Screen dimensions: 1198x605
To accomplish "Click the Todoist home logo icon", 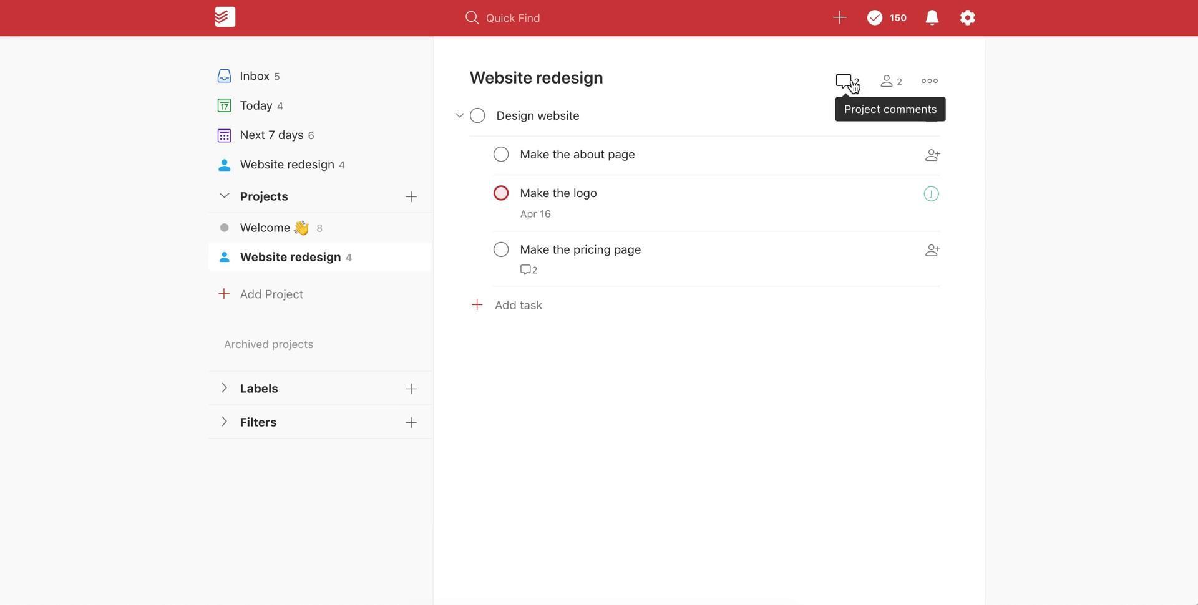I will 225,17.
